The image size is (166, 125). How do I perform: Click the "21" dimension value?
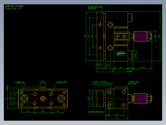pyautogui.click(x=110, y=67)
